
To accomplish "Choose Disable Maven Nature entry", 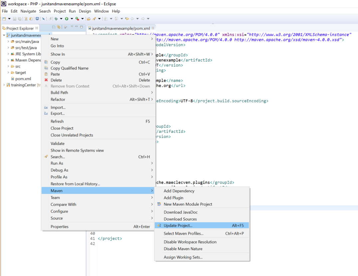I will [x=202, y=249].
